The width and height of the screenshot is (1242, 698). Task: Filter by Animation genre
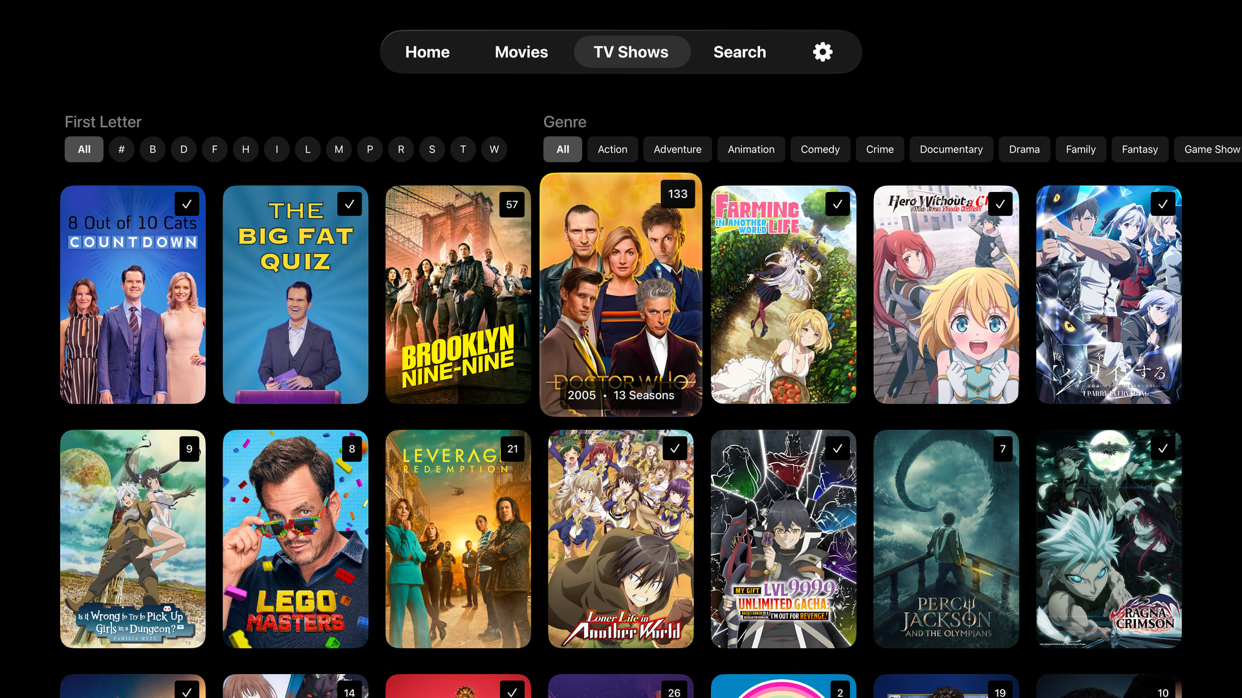point(750,149)
